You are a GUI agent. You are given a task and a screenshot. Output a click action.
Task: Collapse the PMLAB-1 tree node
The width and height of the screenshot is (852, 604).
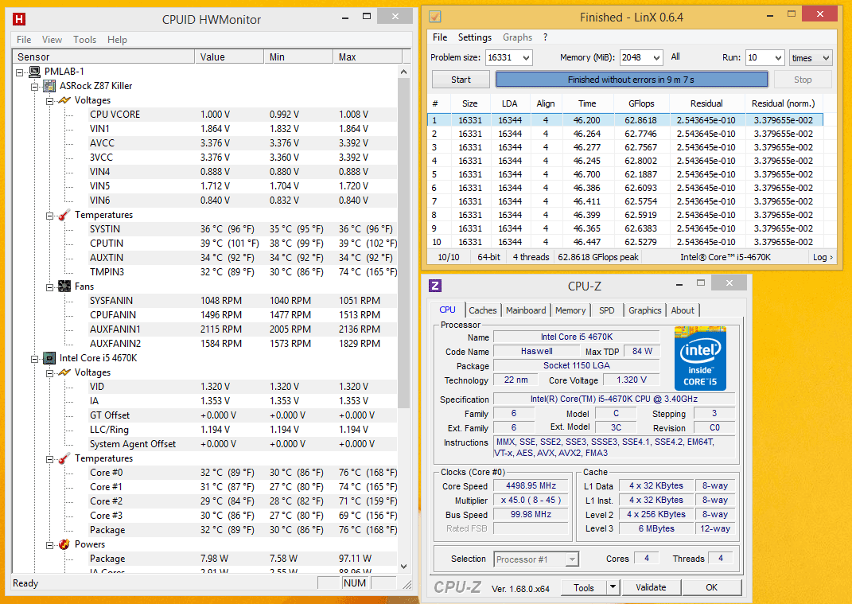coord(20,72)
